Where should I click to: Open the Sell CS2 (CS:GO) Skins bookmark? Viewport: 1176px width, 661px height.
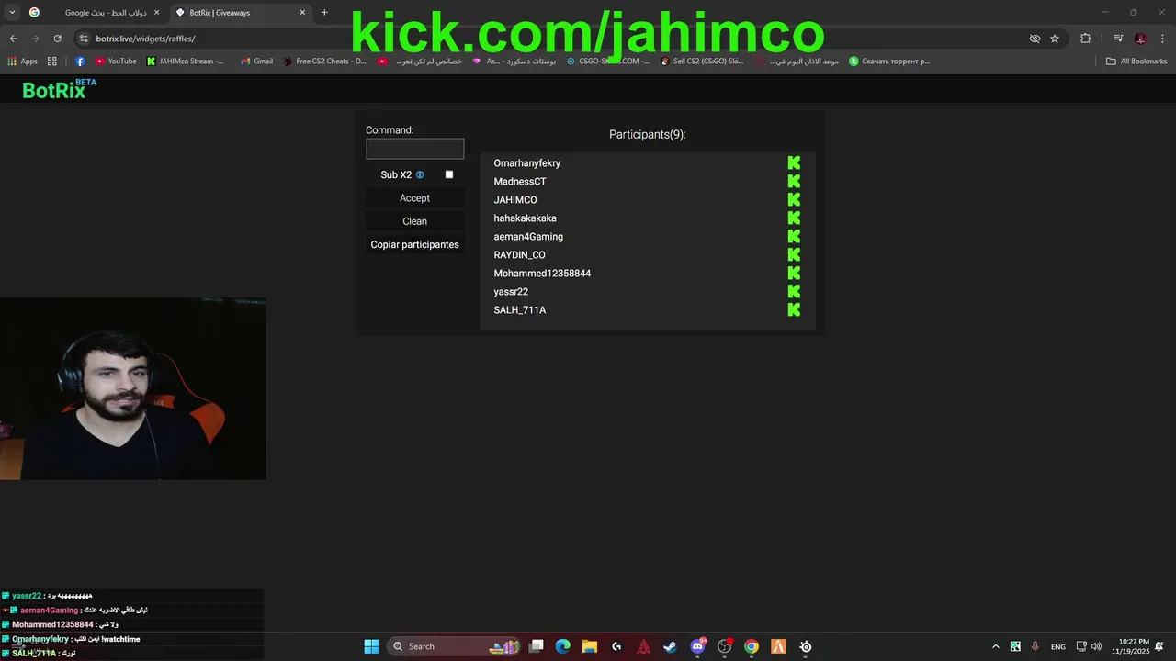tap(702, 62)
